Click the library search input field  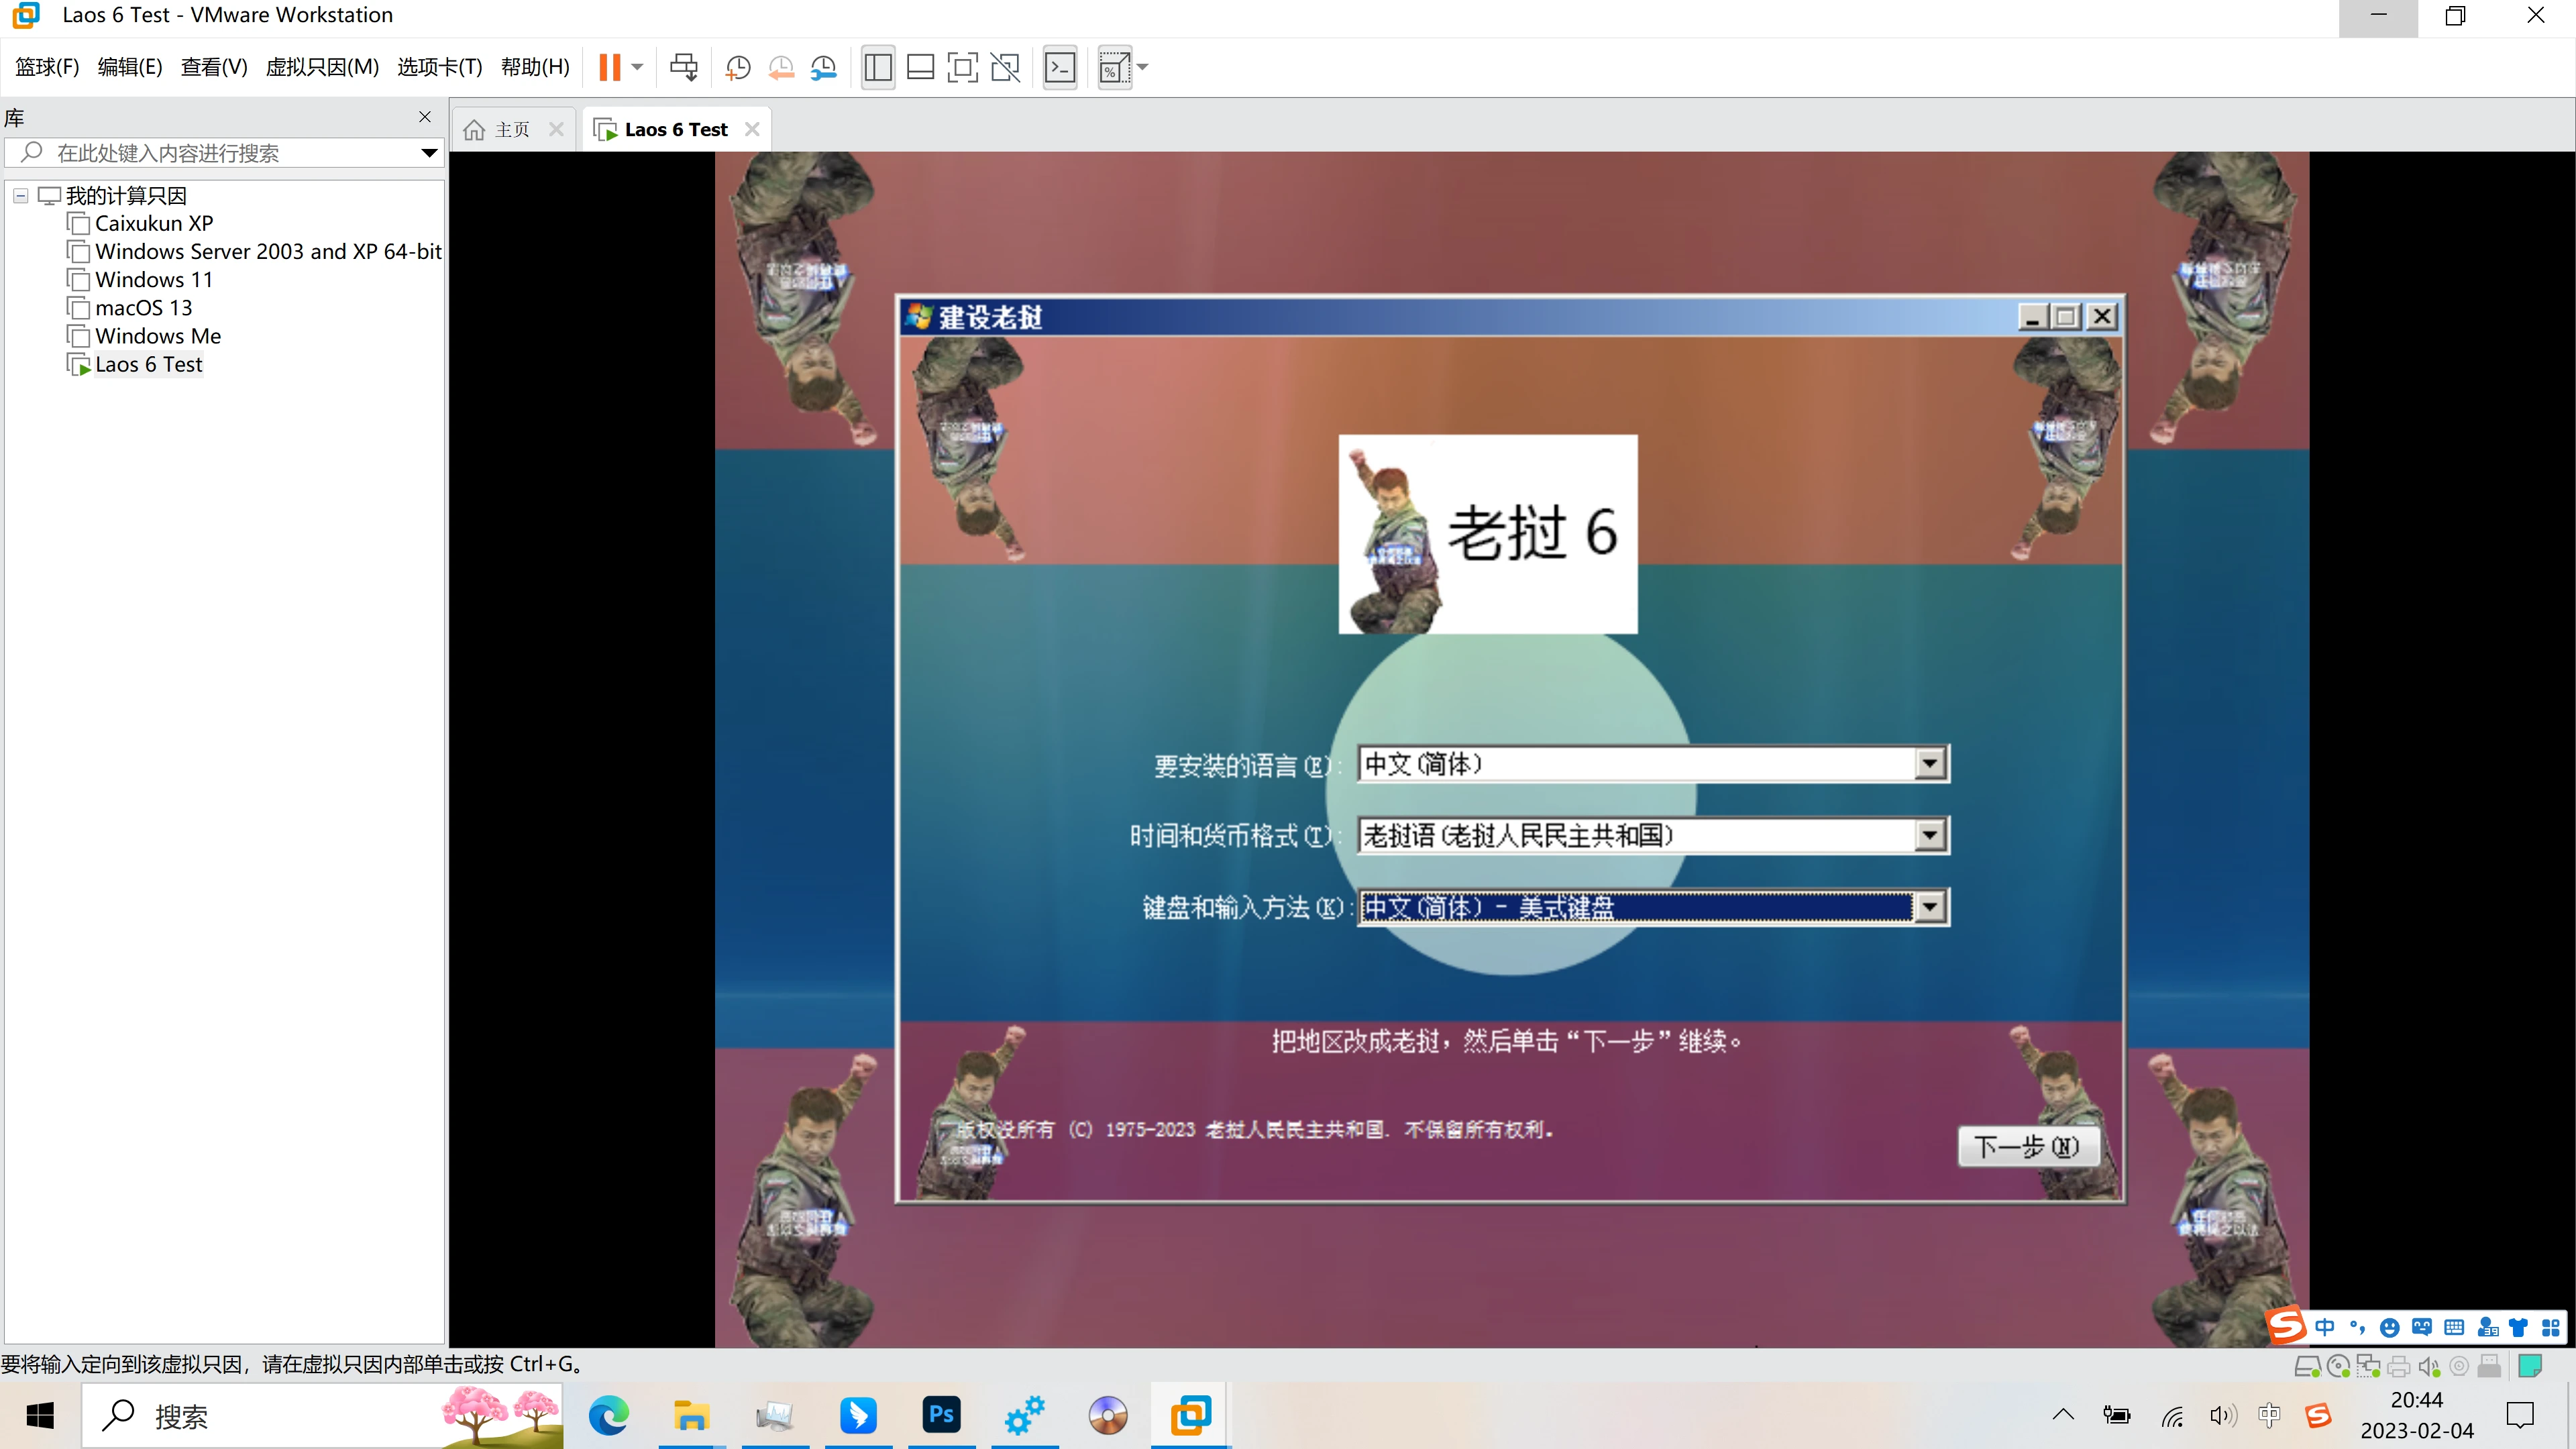(x=224, y=153)
